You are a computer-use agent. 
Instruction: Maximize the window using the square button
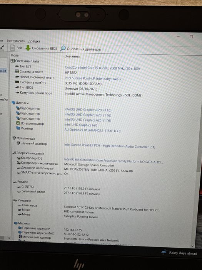(x=191, y=37)
